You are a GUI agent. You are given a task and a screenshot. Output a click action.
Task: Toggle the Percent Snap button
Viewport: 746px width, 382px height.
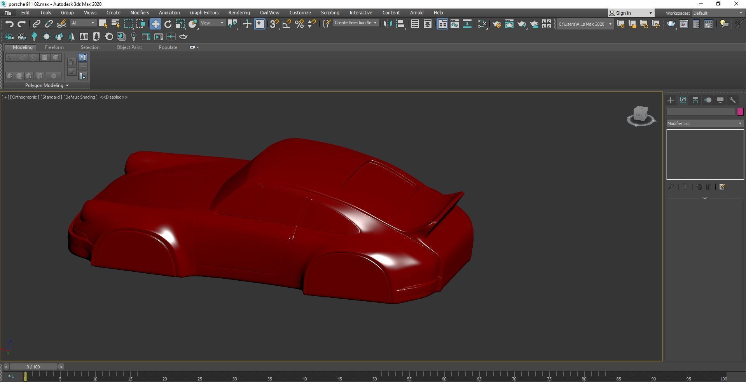pyautogui.click(x=299, y=24)
